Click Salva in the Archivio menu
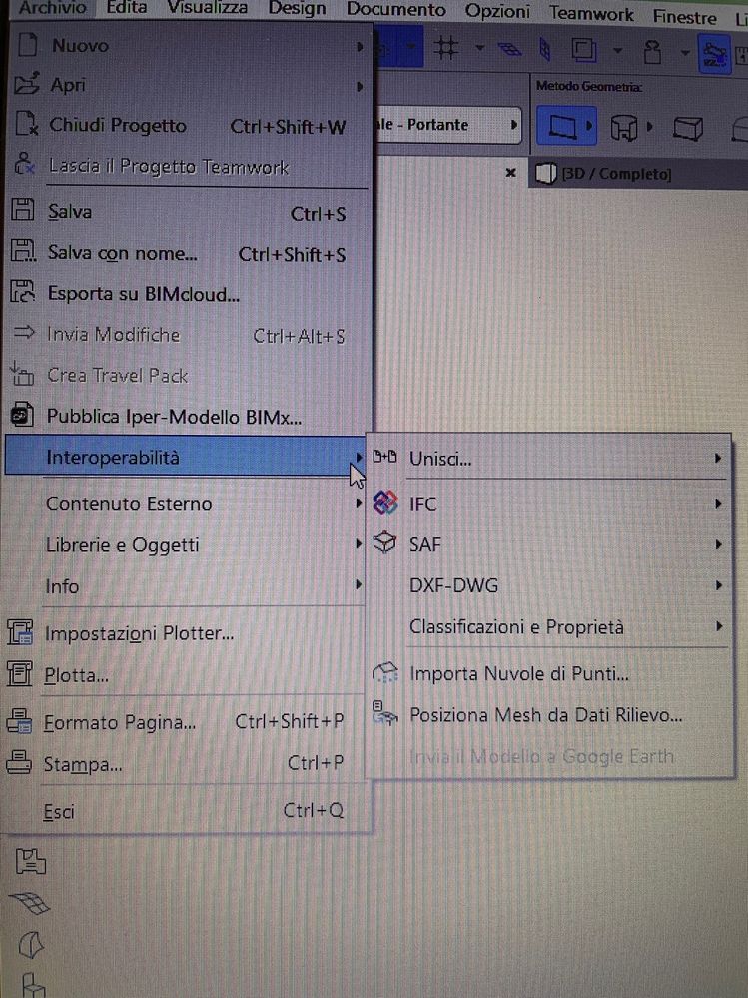This screenshot has height=998, width=748. [x=190, y=212]
